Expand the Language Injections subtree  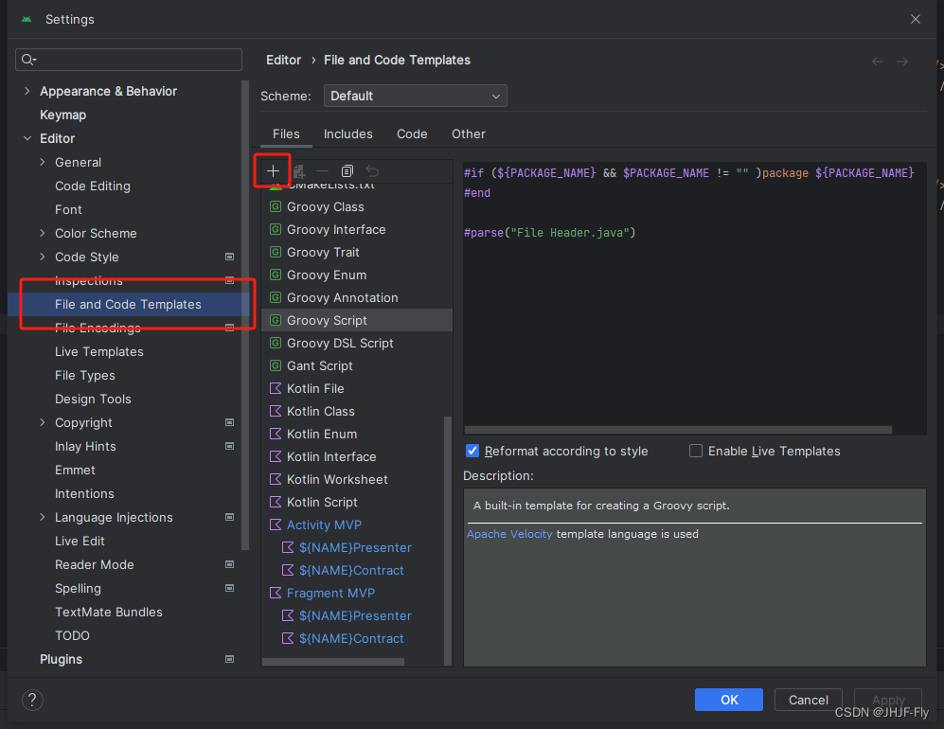click(x=43, y=517)
